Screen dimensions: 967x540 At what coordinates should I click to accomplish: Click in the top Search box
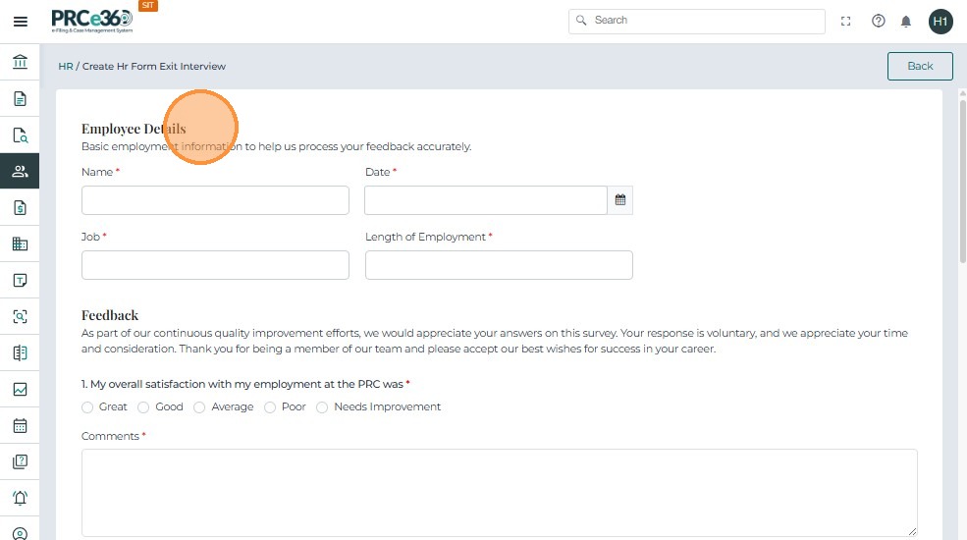coord(697,21)
